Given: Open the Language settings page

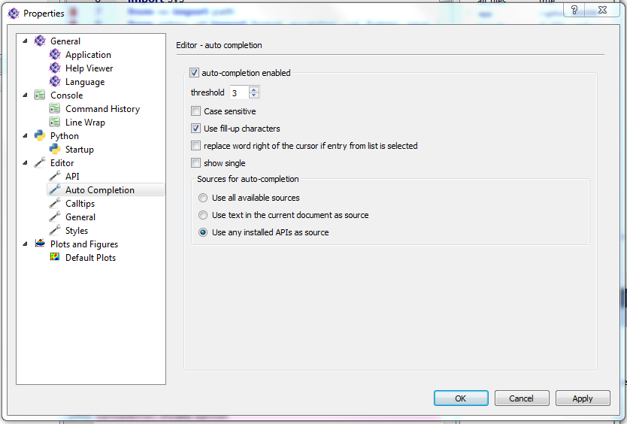Looking at the screenshot, I should coord(85,82).
